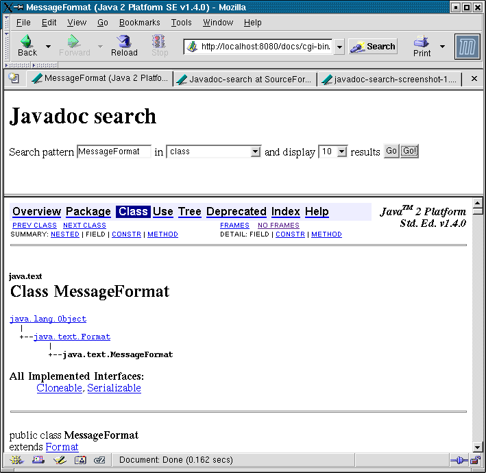Open java.lang.Object class link
Screen dimensions: 486x473
[x=48, y=319]
